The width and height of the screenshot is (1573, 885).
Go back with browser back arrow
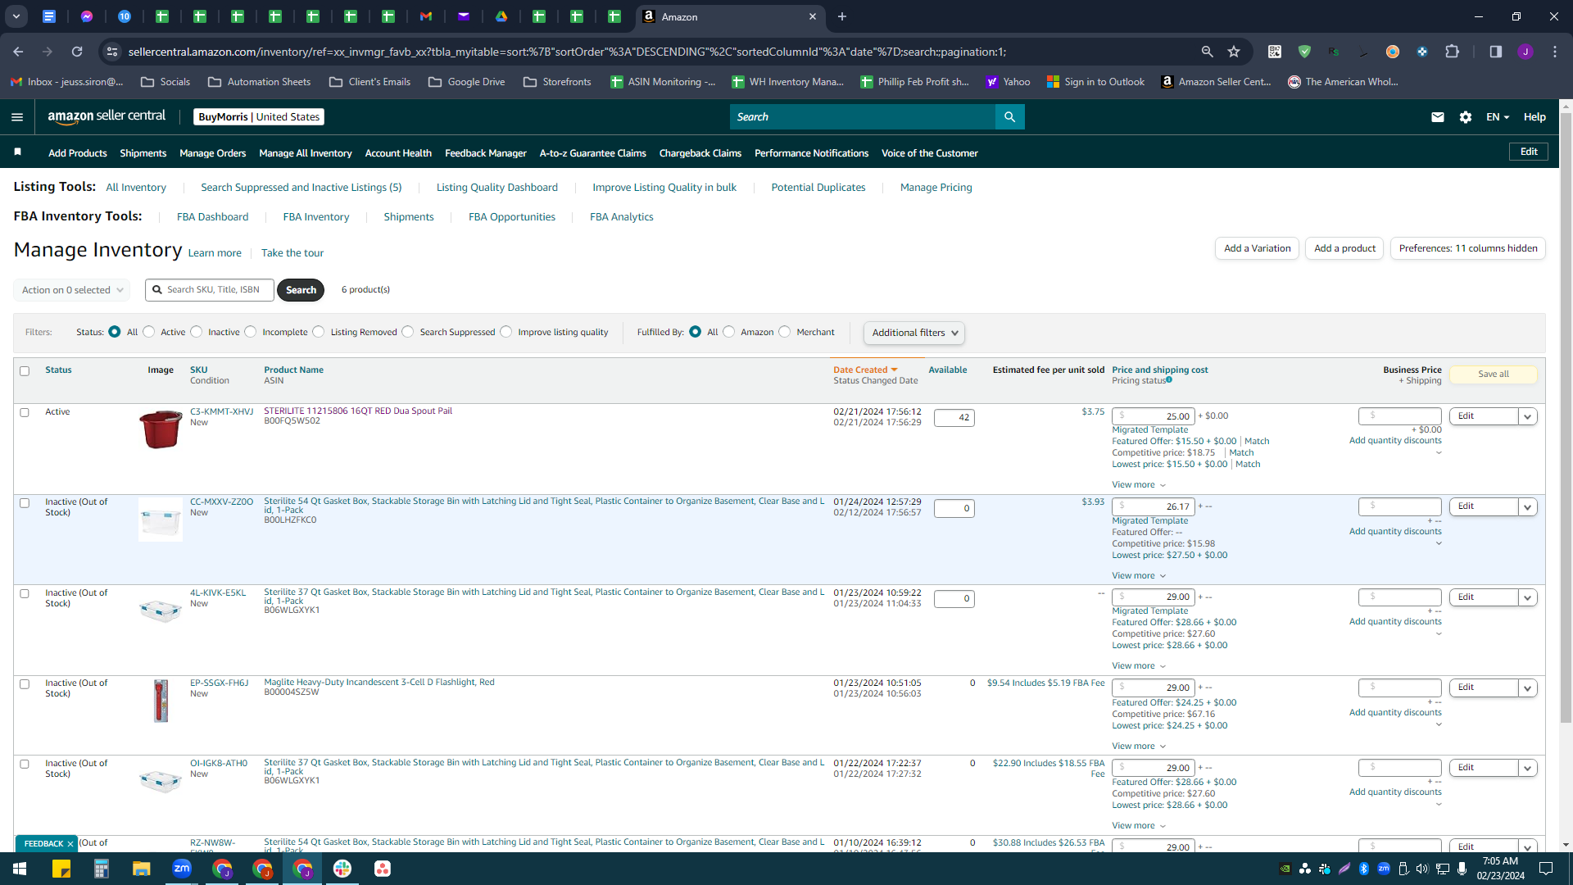point(18,52)
